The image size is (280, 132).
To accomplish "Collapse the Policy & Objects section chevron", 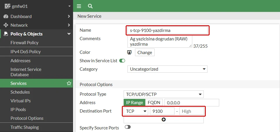I will 69,34.
